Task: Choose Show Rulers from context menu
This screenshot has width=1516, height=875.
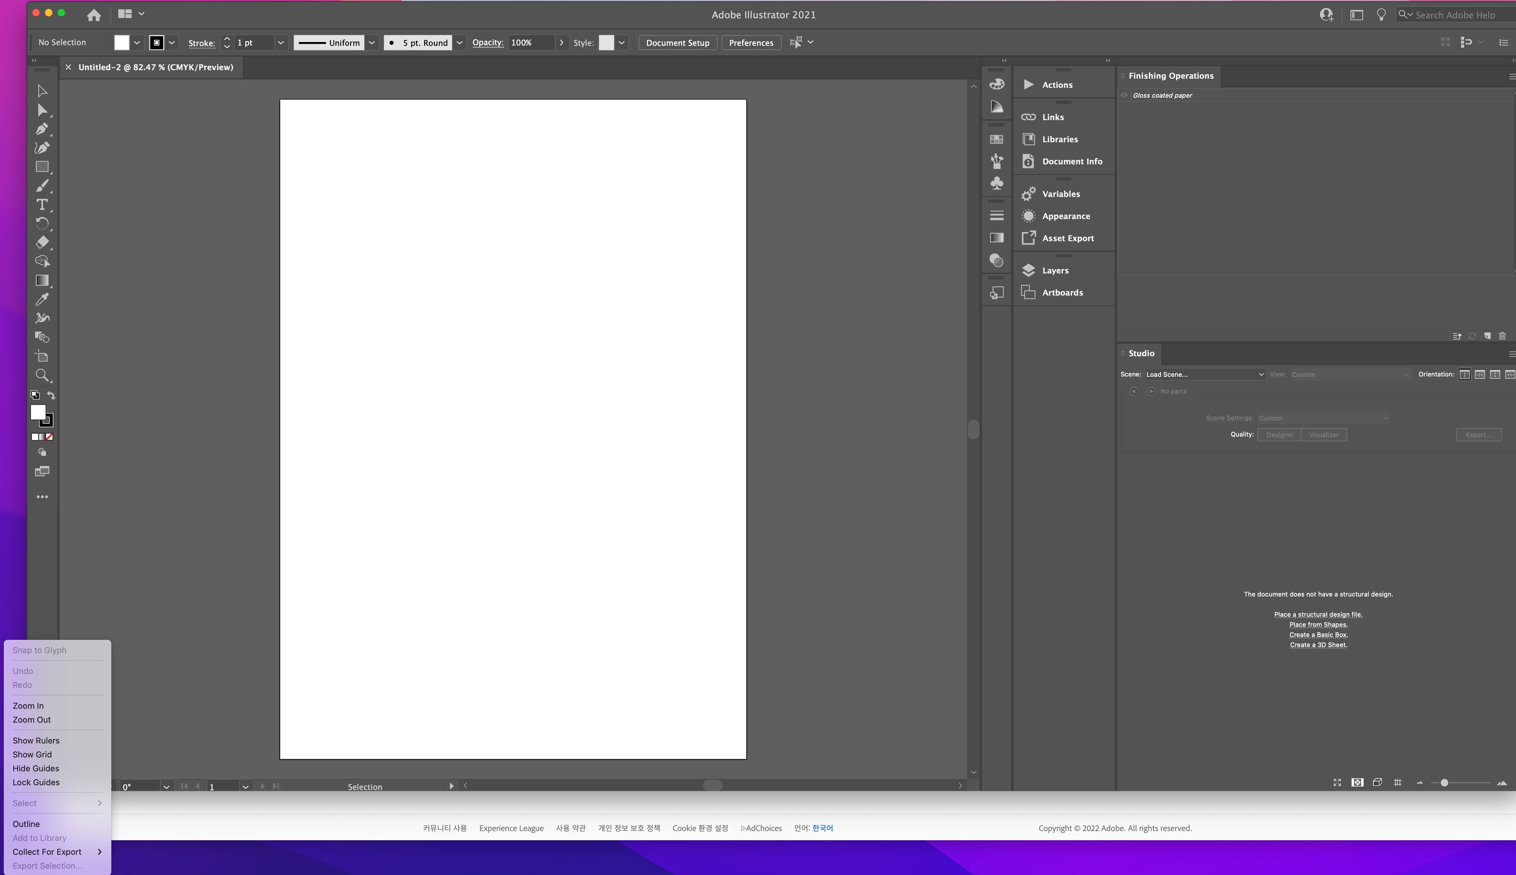Action: pyautogui.click(x=36, y=740)
